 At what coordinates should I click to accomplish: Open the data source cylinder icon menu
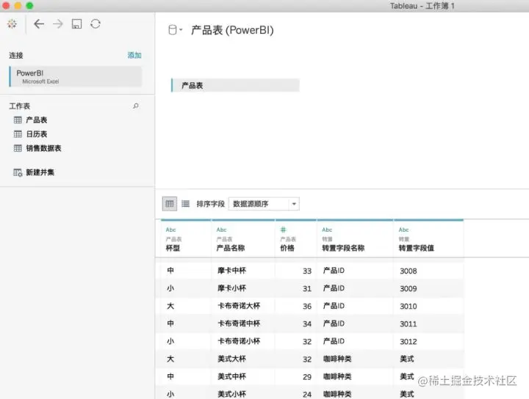(175, 30)
